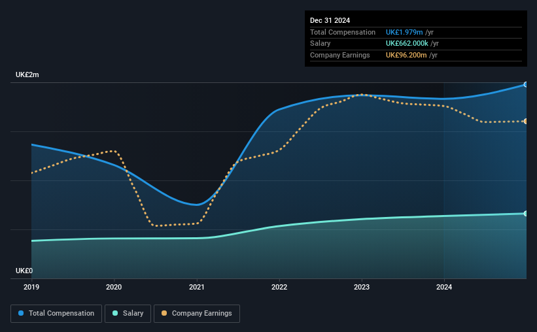Screen dimensions: 537x332
Task: Click the blue Total Compensation endpoint marker
Action: (x=526, y=84)
